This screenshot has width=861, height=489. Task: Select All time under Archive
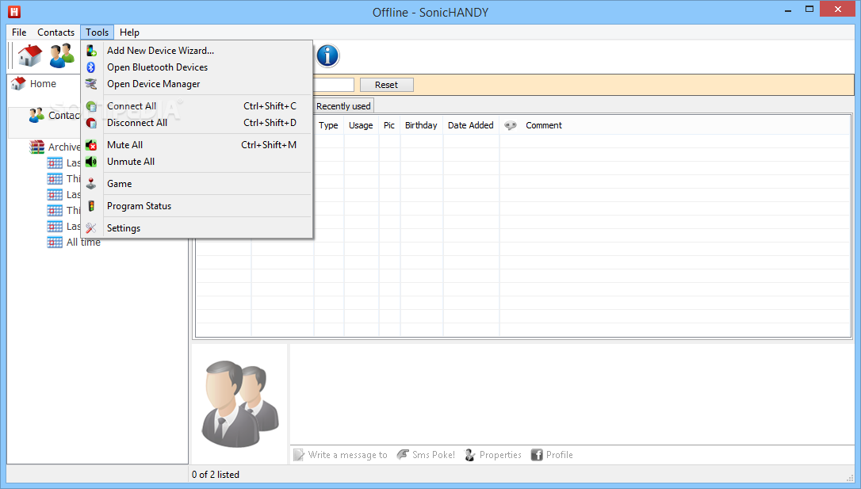pos(83,242)
